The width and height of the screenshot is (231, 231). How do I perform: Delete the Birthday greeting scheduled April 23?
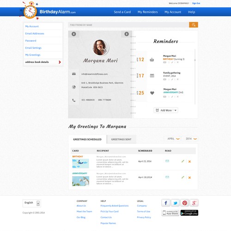tap(189, 161)
